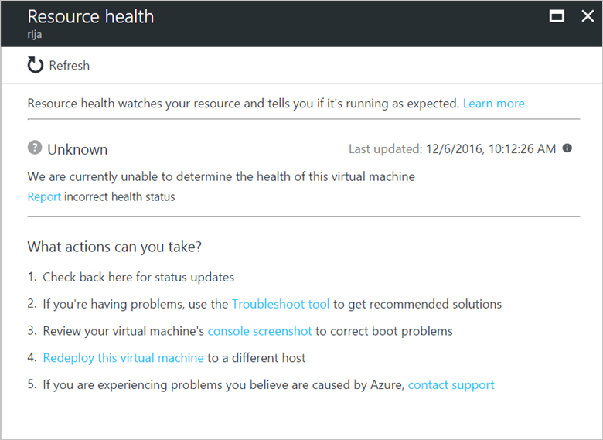Click the Report link
The height and width of the screenshot is (440, 603).
[x=44, y=197]
